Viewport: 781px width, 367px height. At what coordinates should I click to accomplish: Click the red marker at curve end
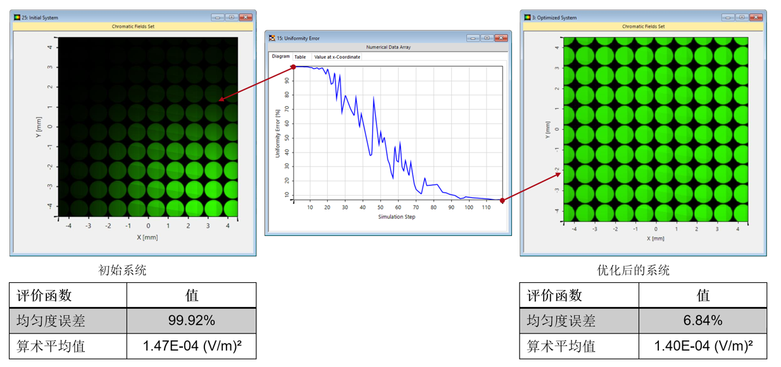coord(503,201)
